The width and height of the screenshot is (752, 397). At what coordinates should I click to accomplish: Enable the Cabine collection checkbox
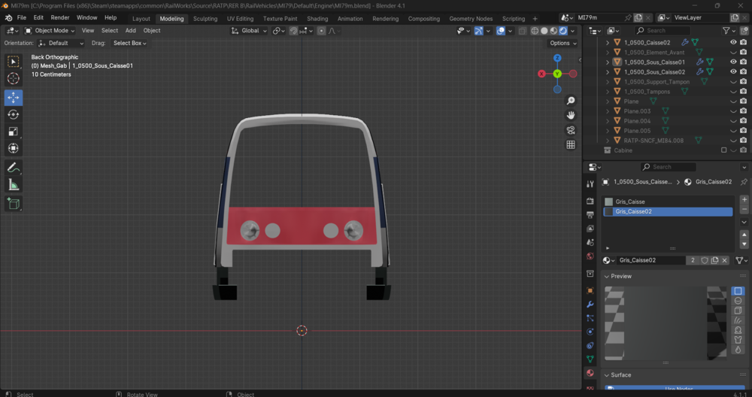(723, 150)
